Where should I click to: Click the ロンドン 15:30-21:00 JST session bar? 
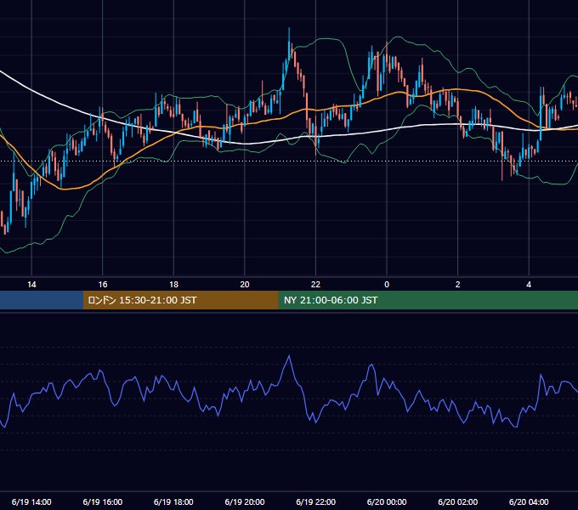tap(180, 300)
